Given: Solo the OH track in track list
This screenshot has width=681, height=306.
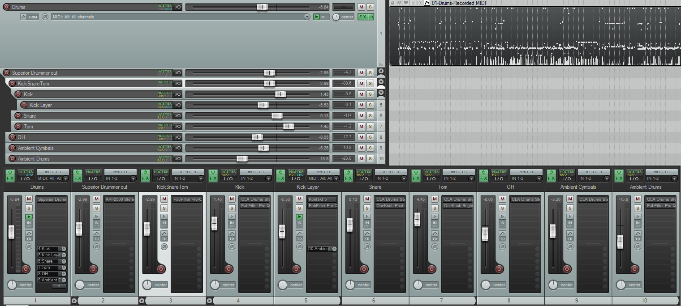Looking at the screenshot, I should click(370, 137).
